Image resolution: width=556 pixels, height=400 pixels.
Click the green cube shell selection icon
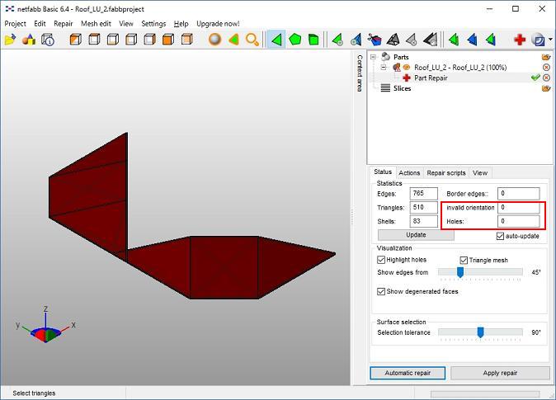coord(313,40)
